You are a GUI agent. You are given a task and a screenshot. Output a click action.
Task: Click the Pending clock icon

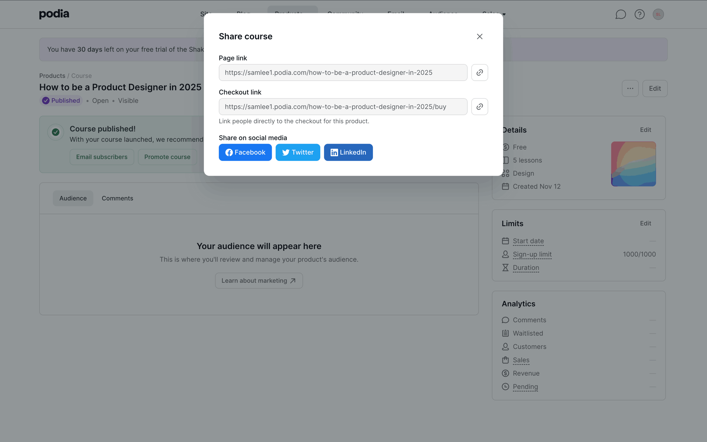click(505, 387)
